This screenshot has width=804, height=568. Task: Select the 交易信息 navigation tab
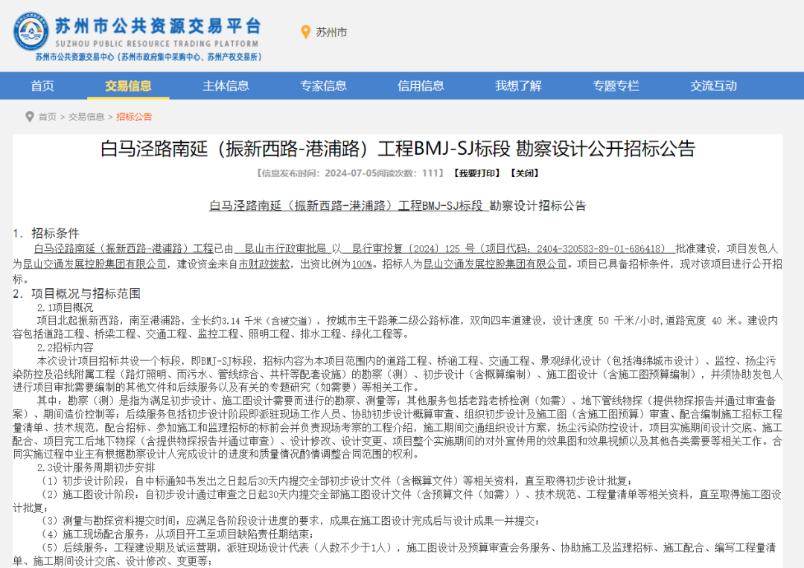pos(128,86)
